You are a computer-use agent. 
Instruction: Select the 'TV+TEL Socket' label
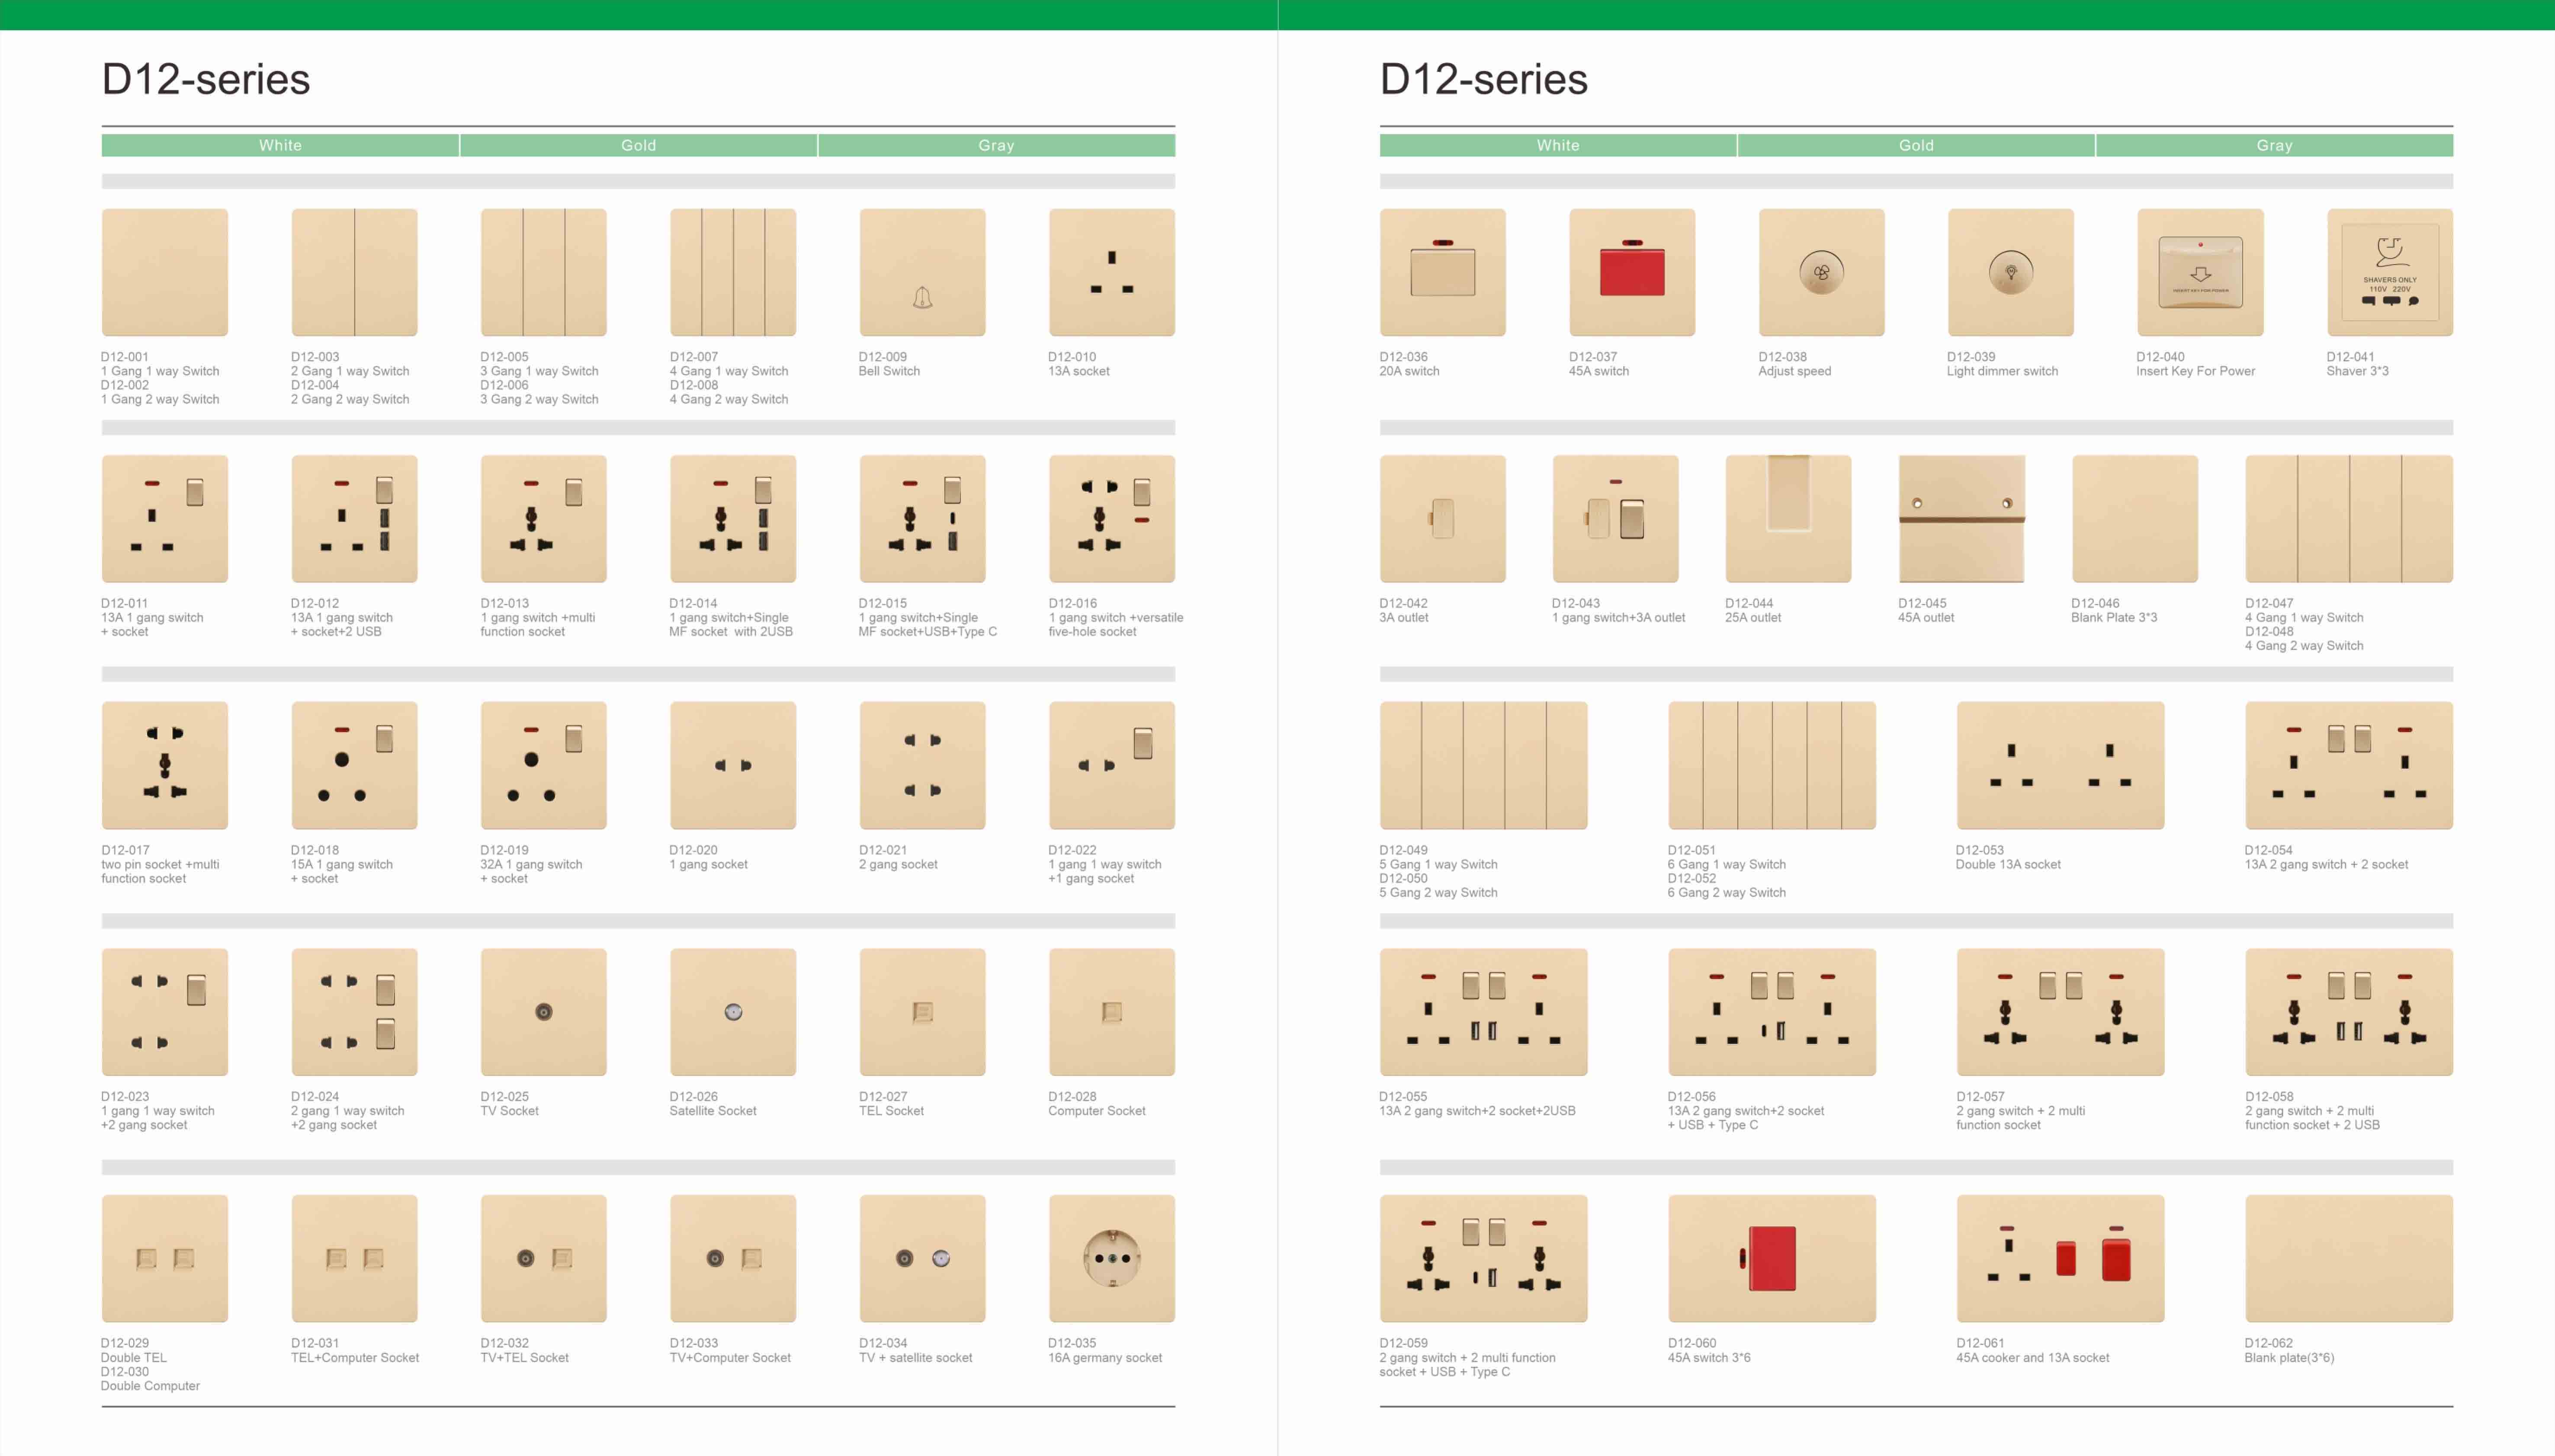point(524,1358)
